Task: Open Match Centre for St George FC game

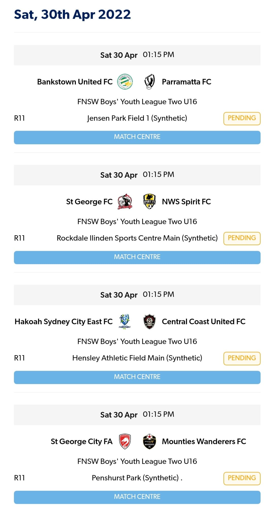Action: click(x=137, y=257)
